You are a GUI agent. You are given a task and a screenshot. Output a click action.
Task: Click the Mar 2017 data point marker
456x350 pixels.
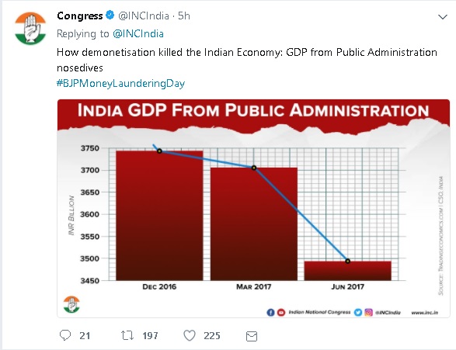[x=254, y=168]
